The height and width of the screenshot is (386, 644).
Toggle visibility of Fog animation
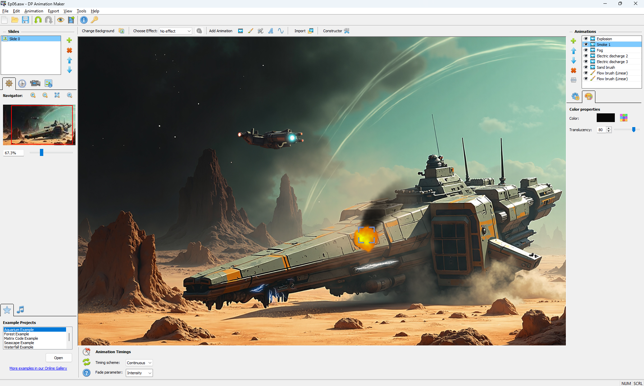coord(586,50)
